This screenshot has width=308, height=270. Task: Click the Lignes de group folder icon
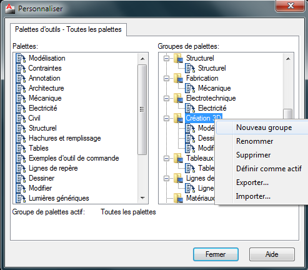pyautogui.click(x=179, y=178)
